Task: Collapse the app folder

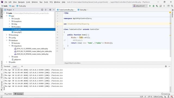Action: 7,16
